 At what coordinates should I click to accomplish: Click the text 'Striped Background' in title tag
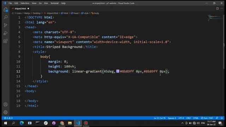click(64, 47)
